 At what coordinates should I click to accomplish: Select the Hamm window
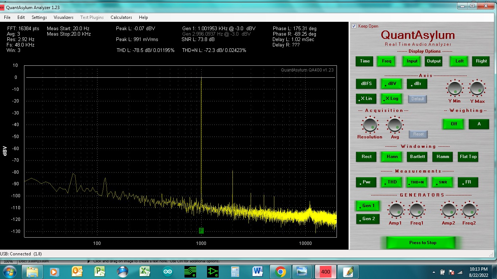[x=443, y=157]
